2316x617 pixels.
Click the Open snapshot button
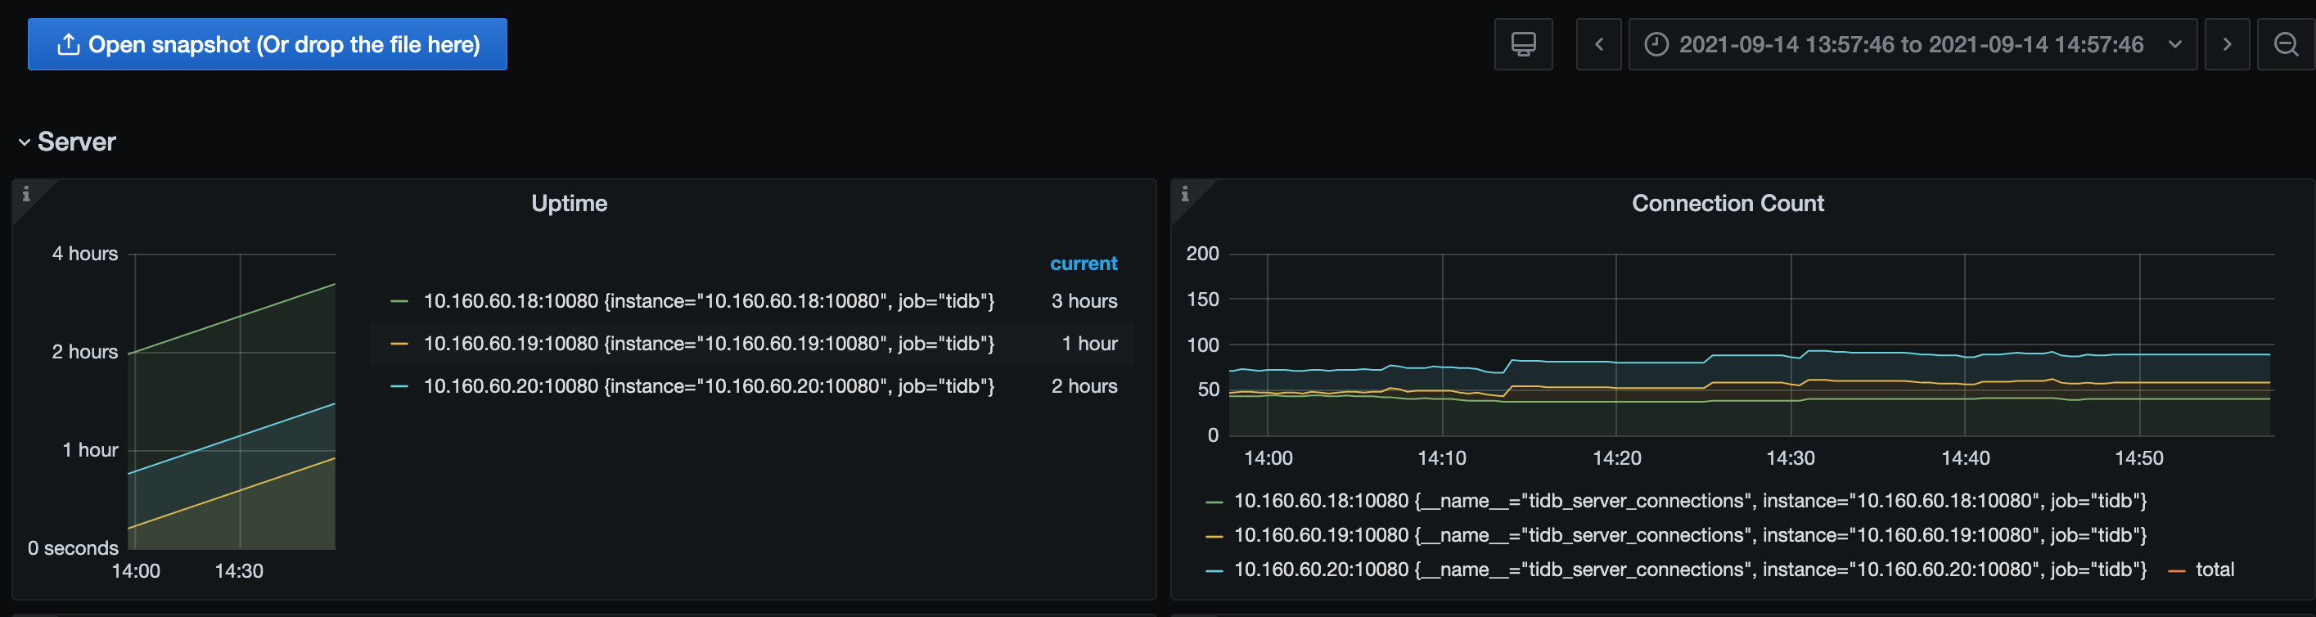(x=267, y=44)
